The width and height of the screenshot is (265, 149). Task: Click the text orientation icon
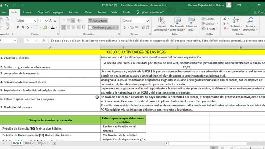[x=79, y=20]
